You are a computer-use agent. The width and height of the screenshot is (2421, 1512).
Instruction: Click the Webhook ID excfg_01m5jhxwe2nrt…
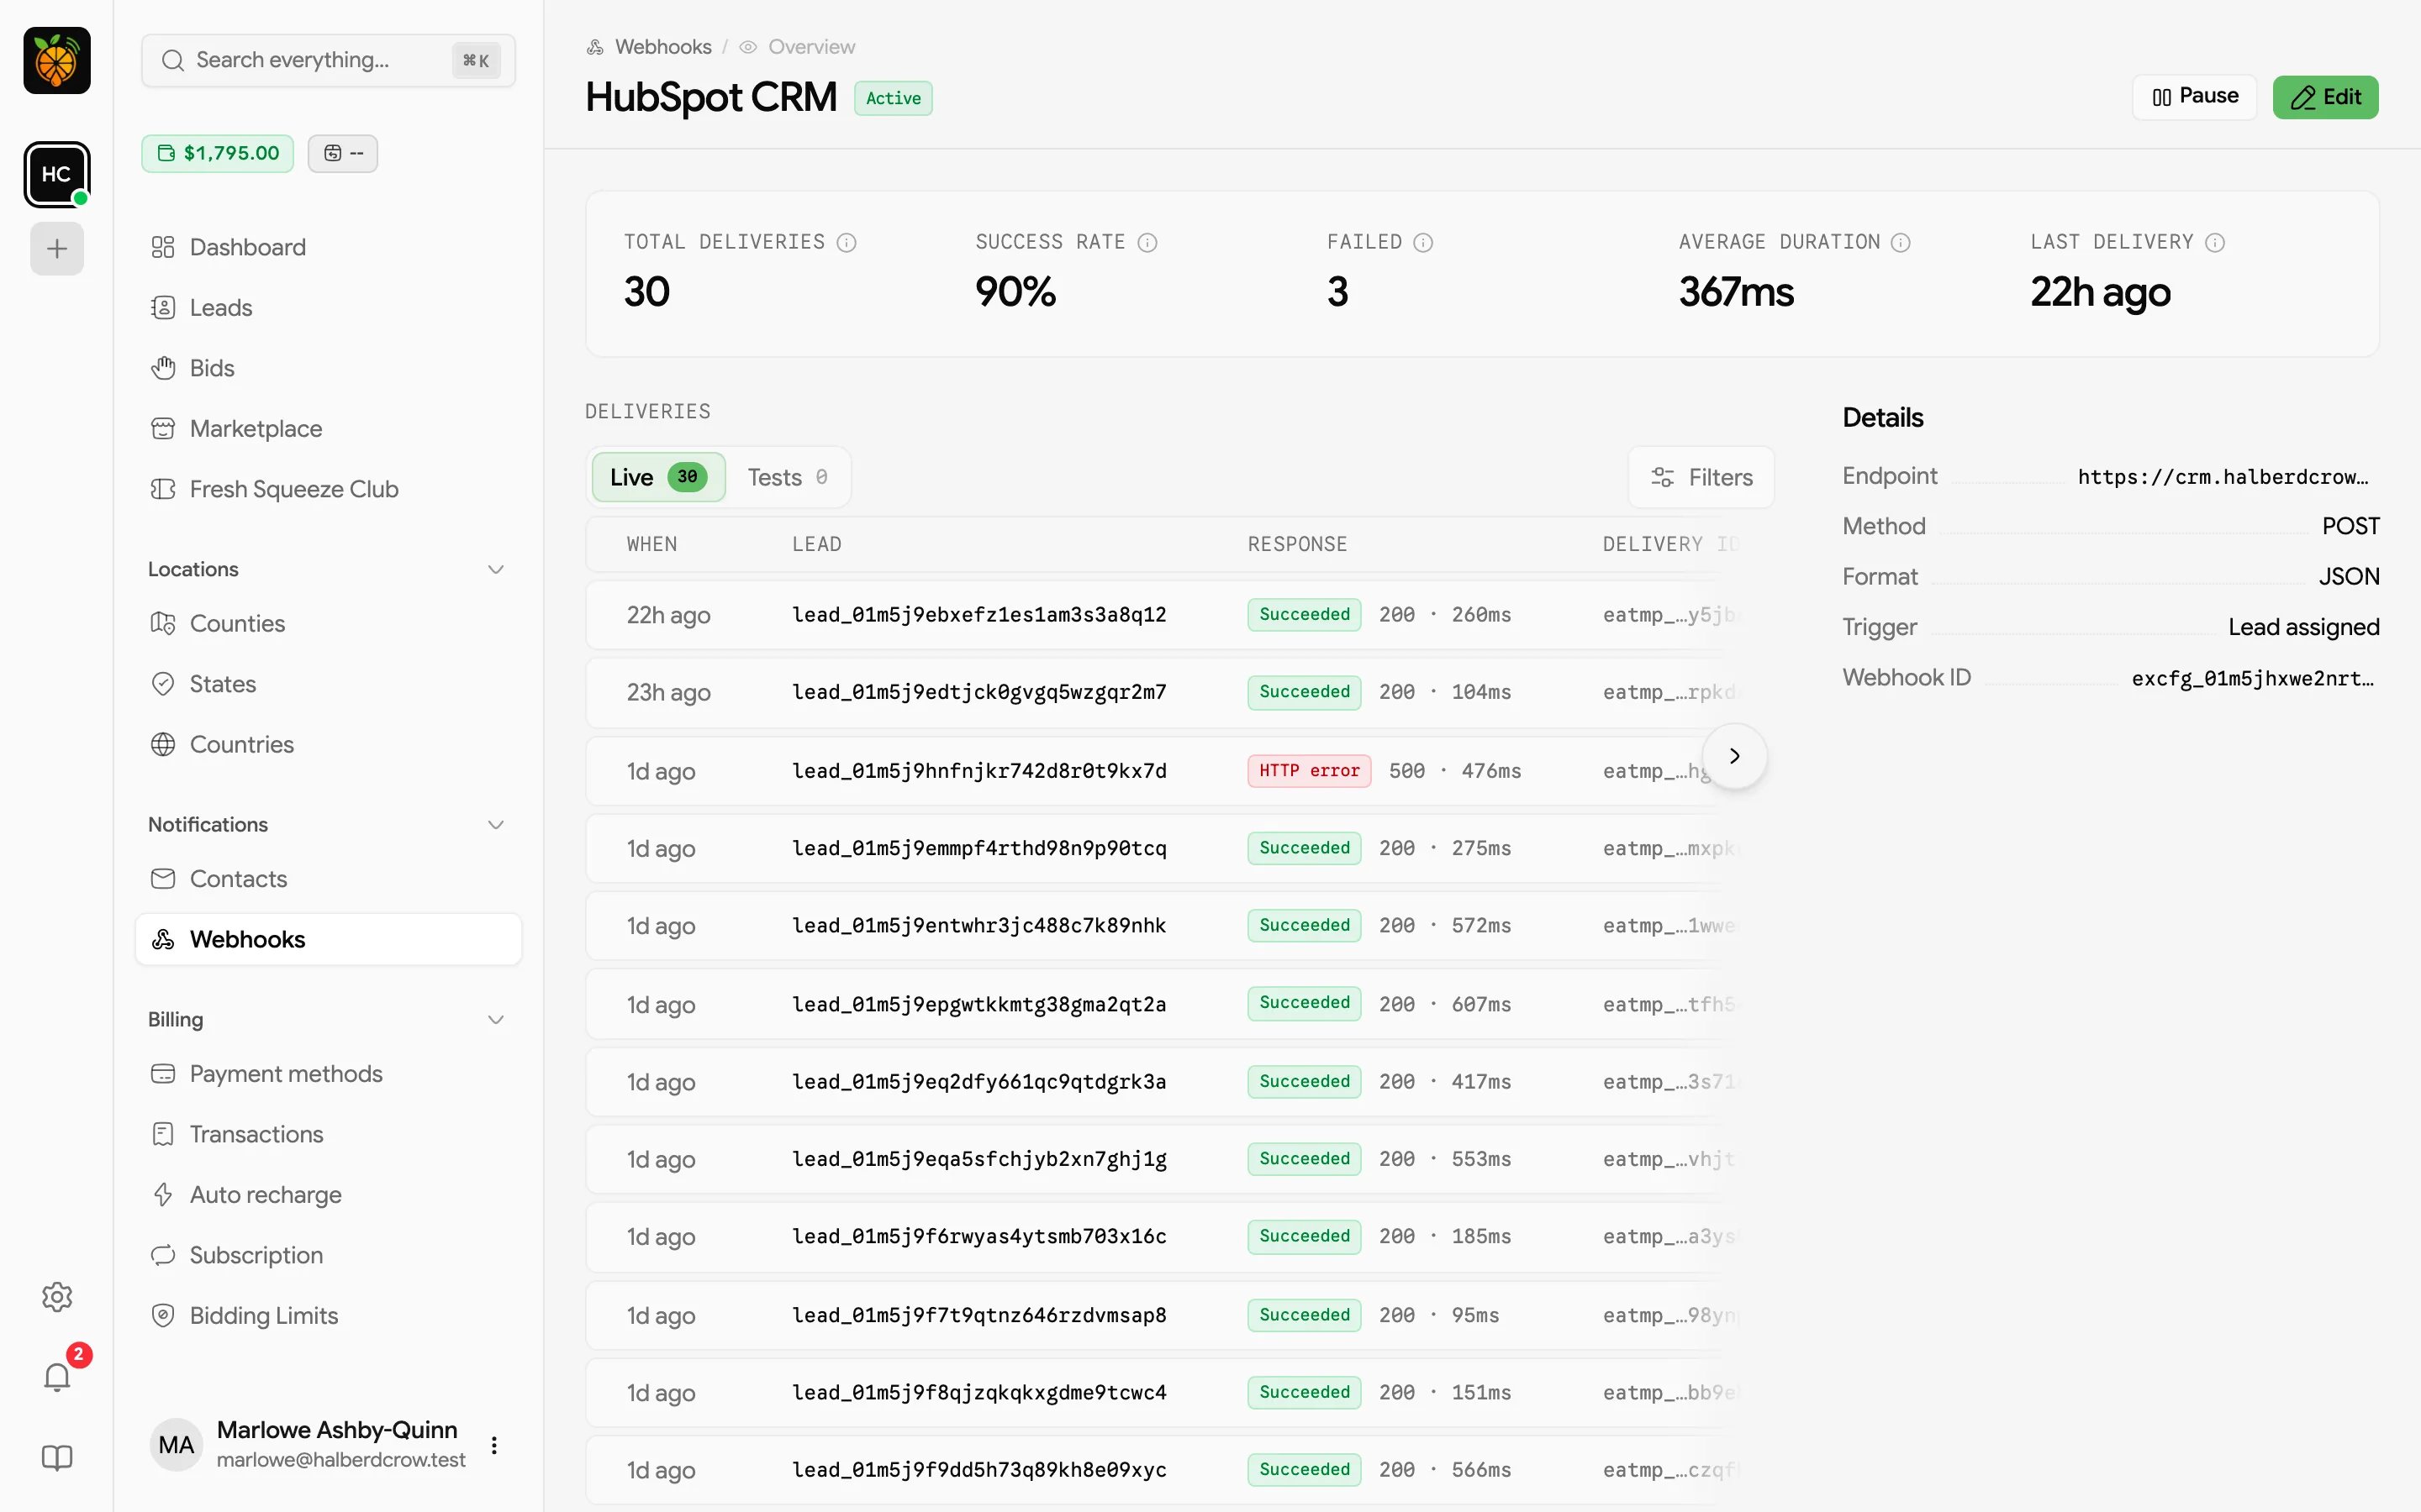pos(2252,678)
